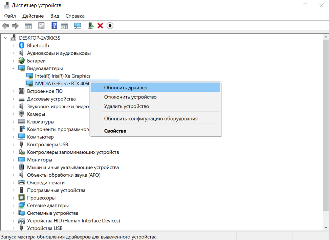The height and width of the screenshot is (240, 329).
Task: Click the update driver icon with green arrow
Action: click(x=91, y=26)
